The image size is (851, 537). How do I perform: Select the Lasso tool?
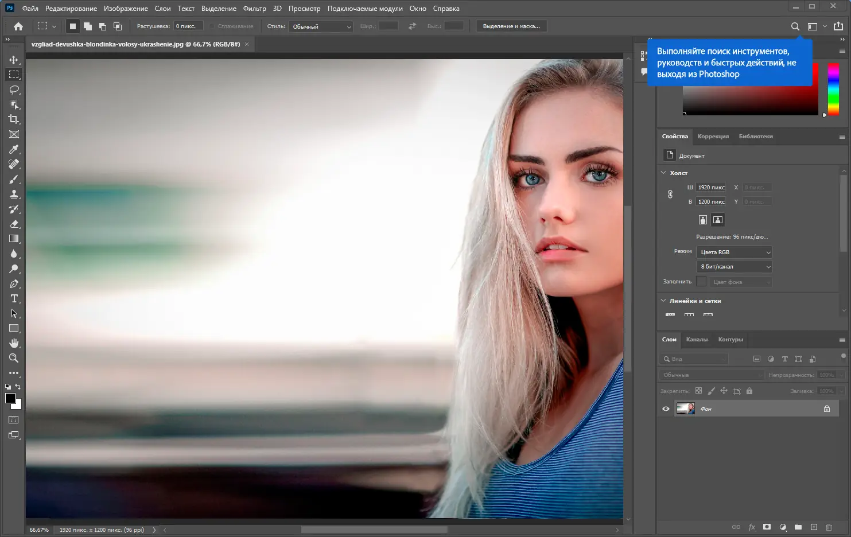coord(14,89)
